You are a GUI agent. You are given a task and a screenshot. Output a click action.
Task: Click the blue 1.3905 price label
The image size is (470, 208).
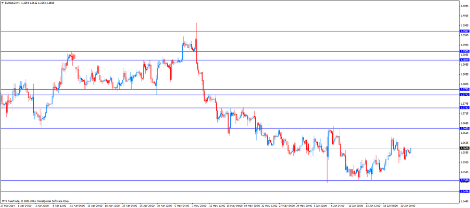tap(464, 51)
